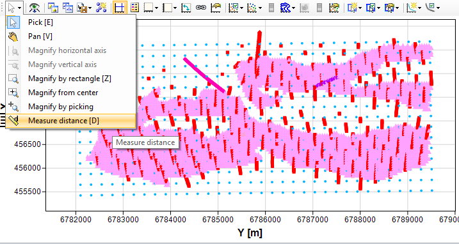
Task: Click the 6783000 axis tick label
Action: point(124,219)
